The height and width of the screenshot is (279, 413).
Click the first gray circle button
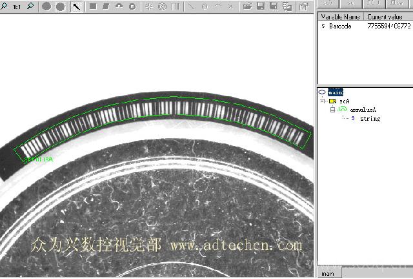click(46, 6)
